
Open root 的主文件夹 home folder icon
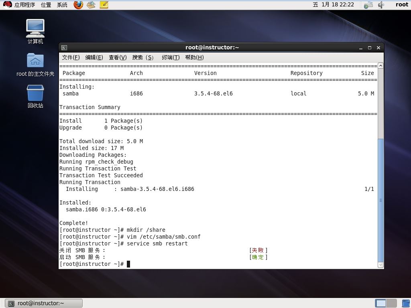(35, 65)
